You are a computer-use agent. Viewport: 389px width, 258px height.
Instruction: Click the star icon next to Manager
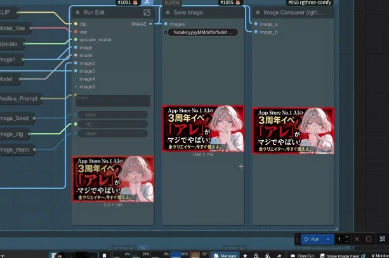pyautogui.click(x=245, y=255)
